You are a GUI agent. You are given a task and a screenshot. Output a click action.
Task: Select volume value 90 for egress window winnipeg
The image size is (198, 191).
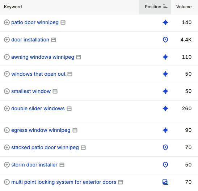pyautogui.click(x=188, y=130)
